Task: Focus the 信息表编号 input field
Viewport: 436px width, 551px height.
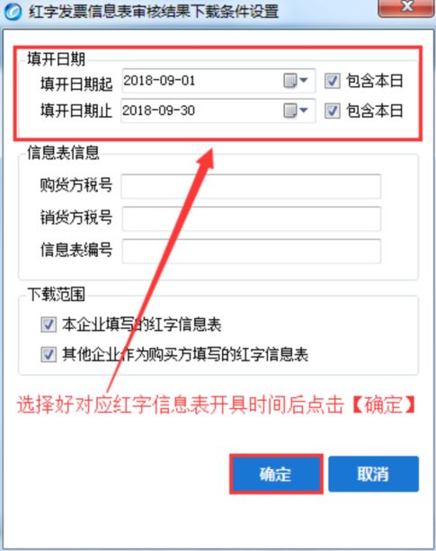Action: (x=251, y=251)
